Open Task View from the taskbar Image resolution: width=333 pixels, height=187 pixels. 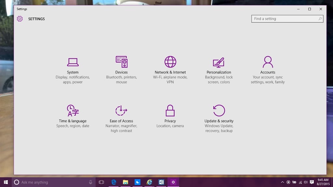click(101, 182)
